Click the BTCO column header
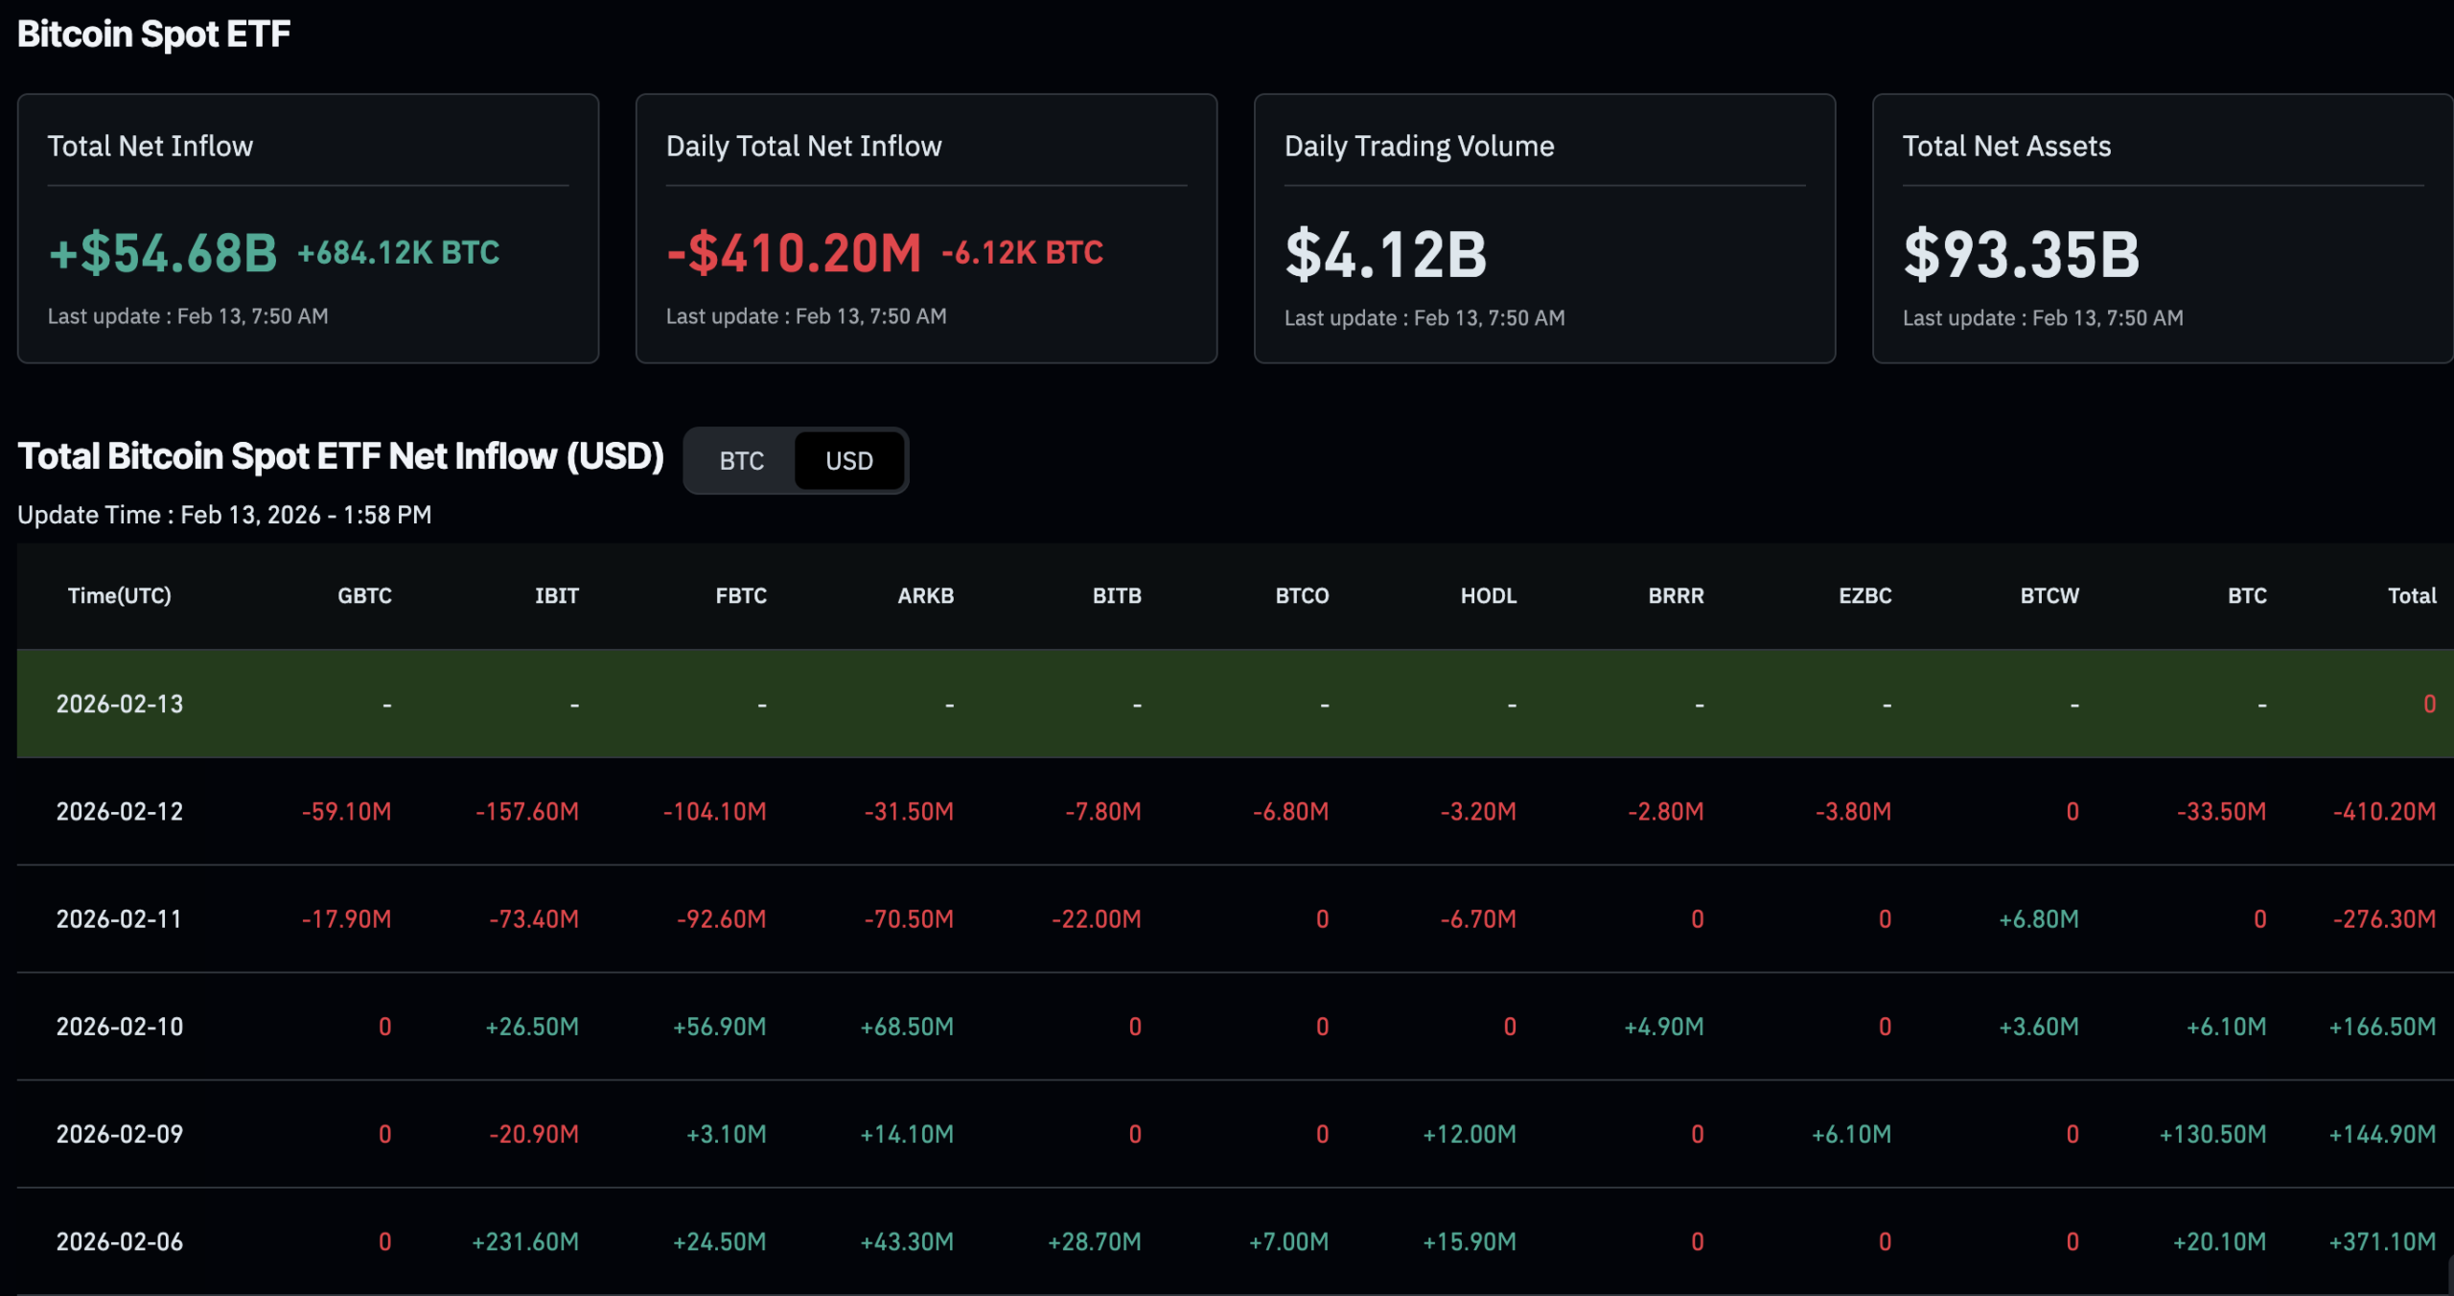This screenshot has width=2454, height=1296. pos(1302,595)
